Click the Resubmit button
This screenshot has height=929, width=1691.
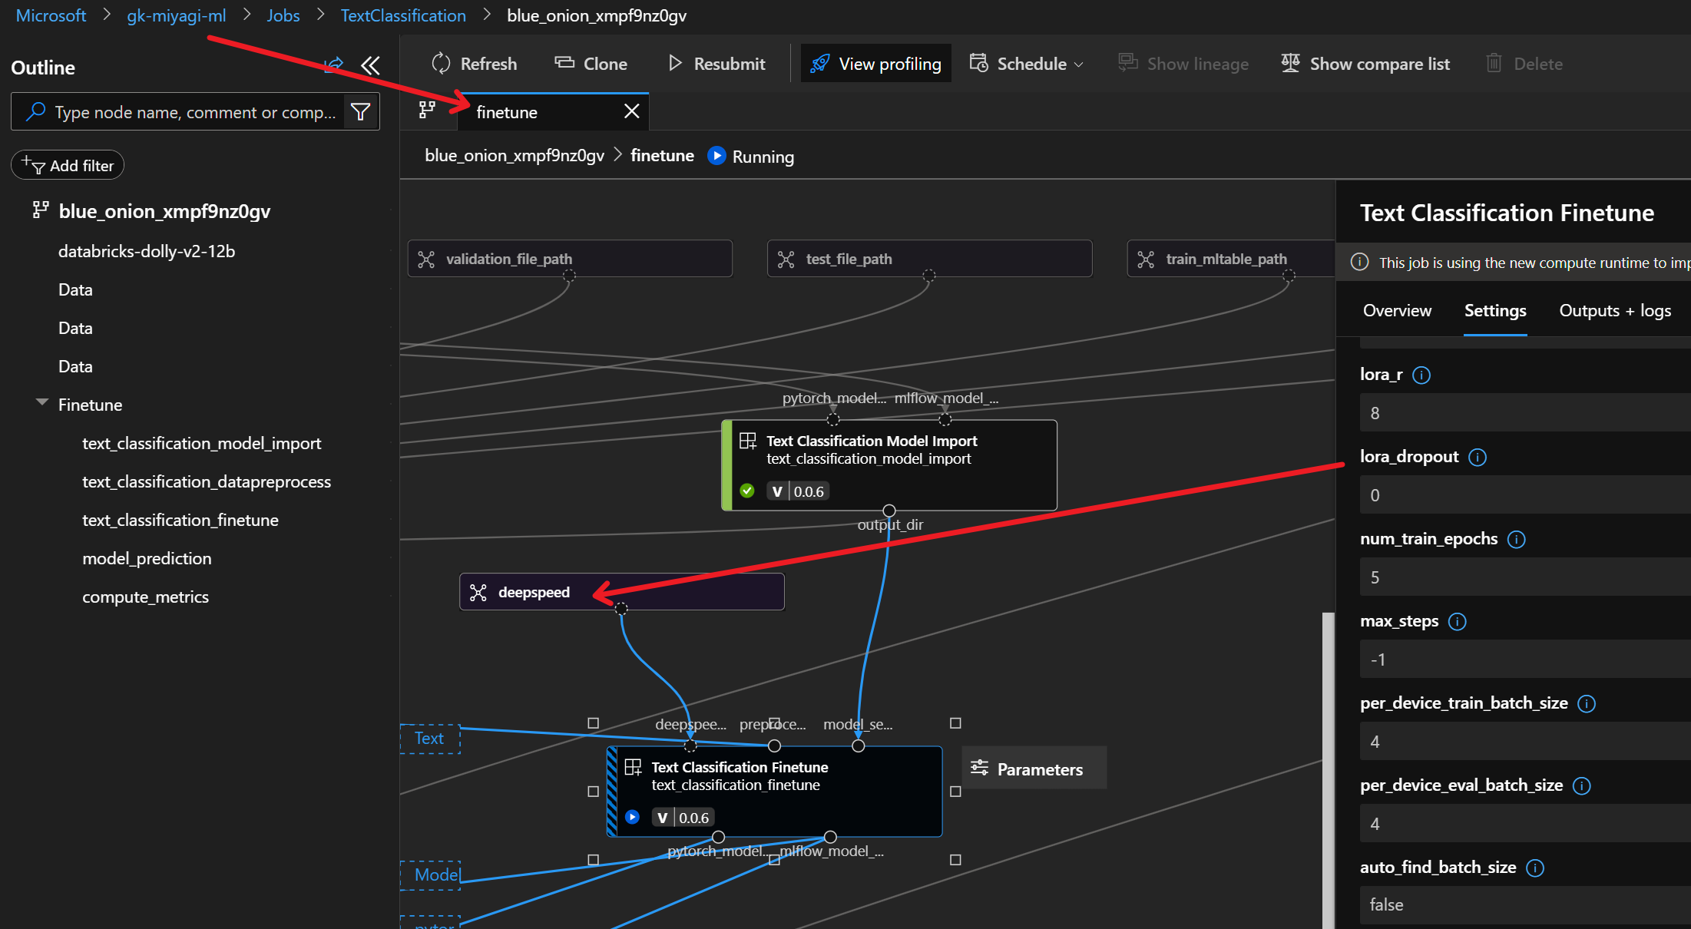pos(716,64)
